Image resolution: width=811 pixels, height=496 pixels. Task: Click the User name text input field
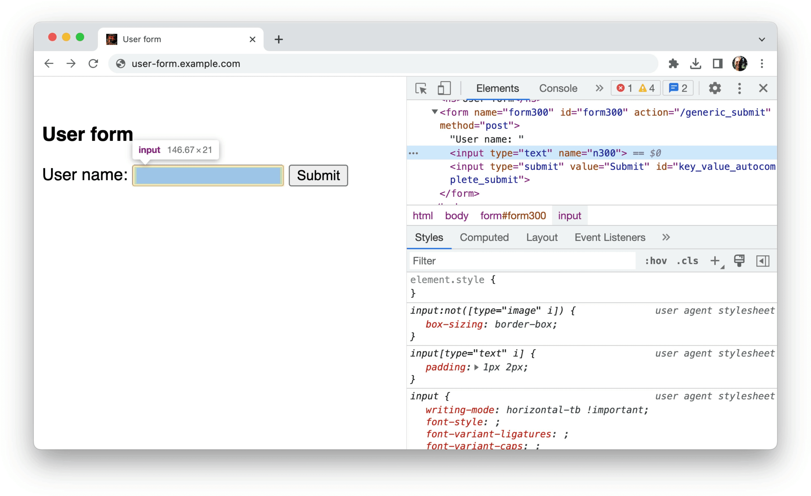pos(207,175)
